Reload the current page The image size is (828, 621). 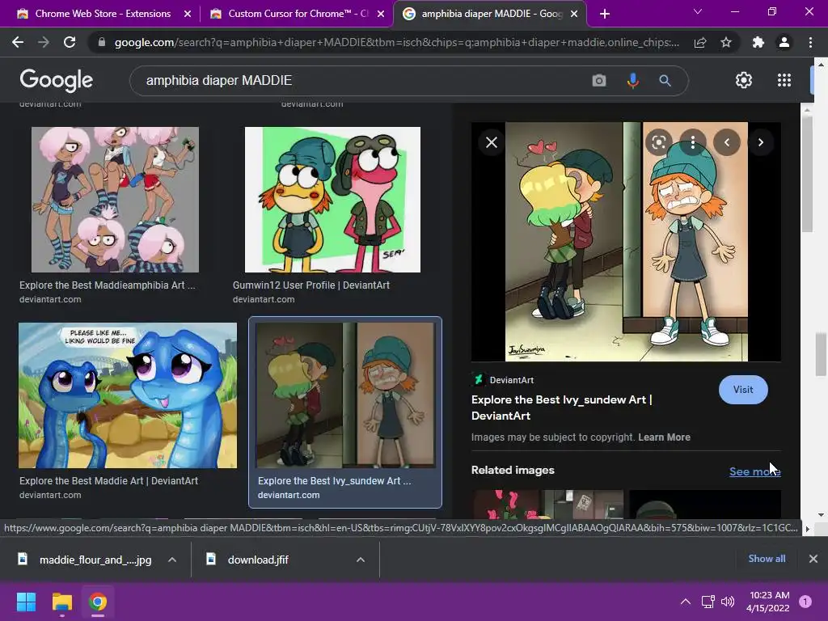point(70,42)
